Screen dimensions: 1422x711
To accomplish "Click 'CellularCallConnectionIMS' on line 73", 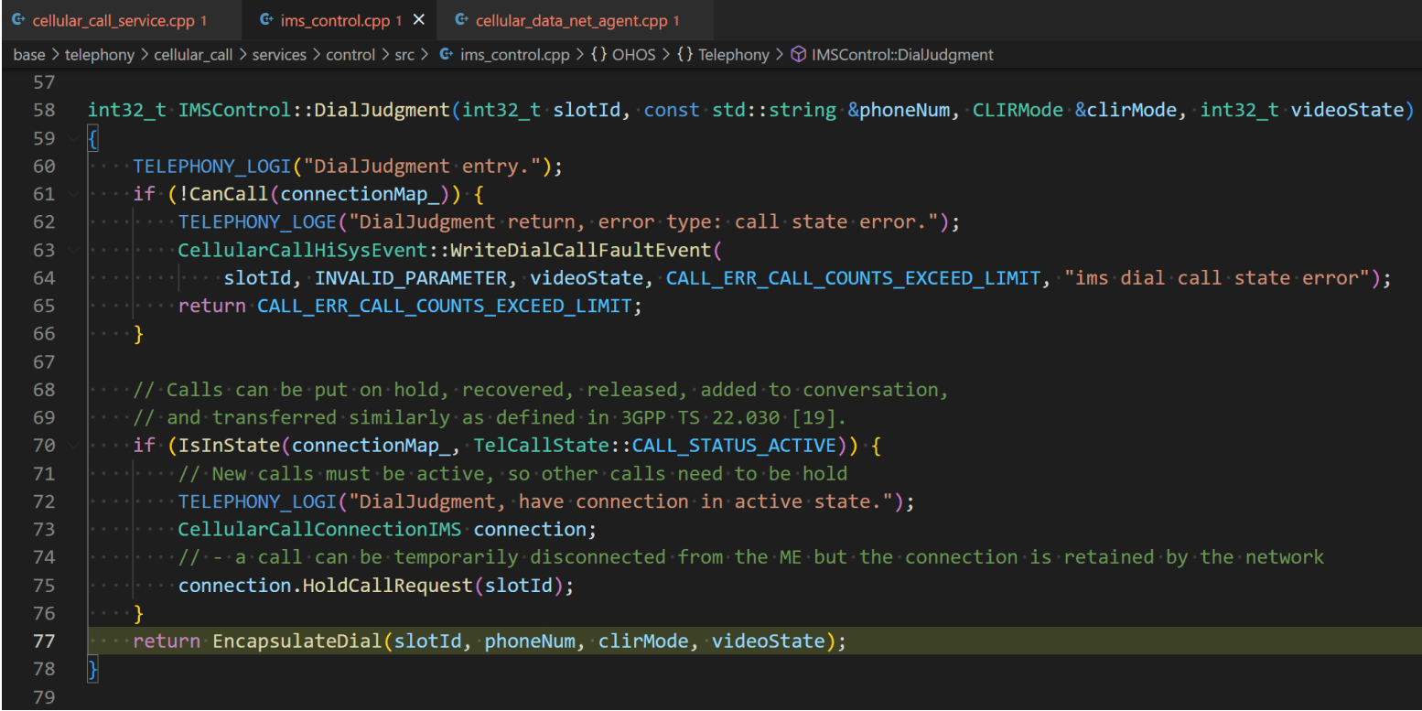I will [320, 529].
